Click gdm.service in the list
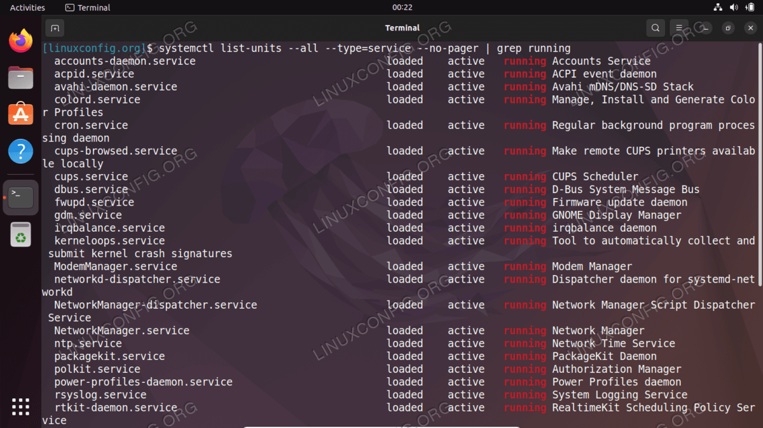This screenshot has width=763, height=428. (88, 215)
